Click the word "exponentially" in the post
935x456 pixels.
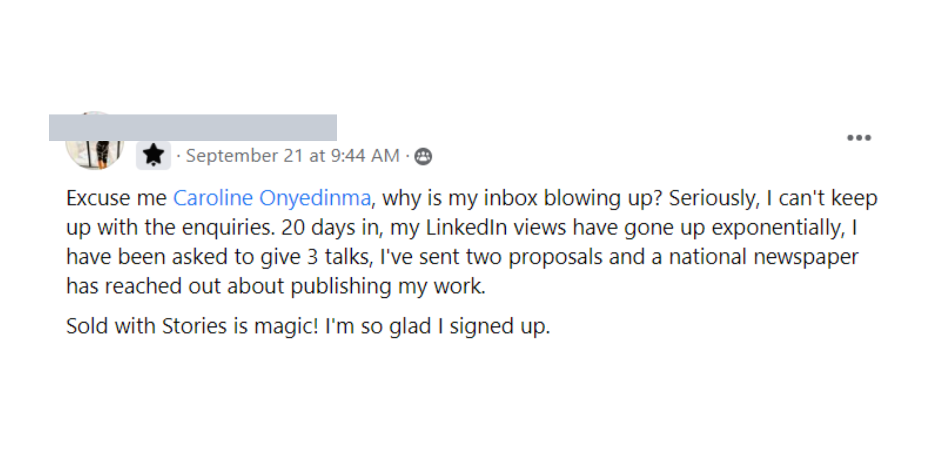click(x=778, y=228)
